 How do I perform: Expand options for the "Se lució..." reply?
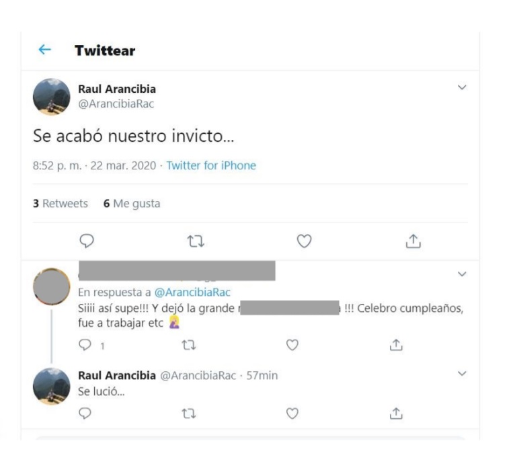(461, 373)
